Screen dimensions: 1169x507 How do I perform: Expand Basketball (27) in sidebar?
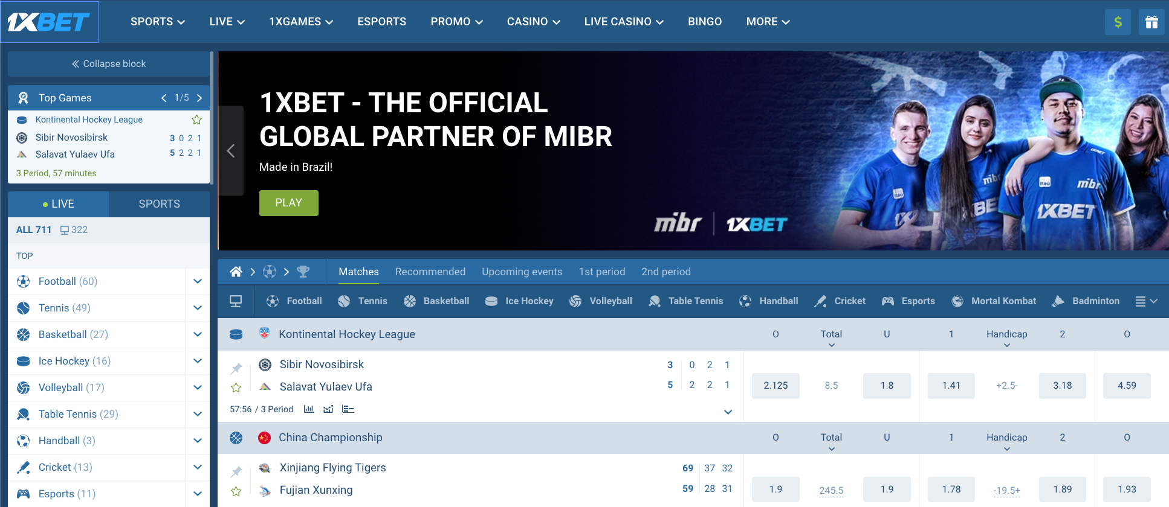(x=198, y=334)
